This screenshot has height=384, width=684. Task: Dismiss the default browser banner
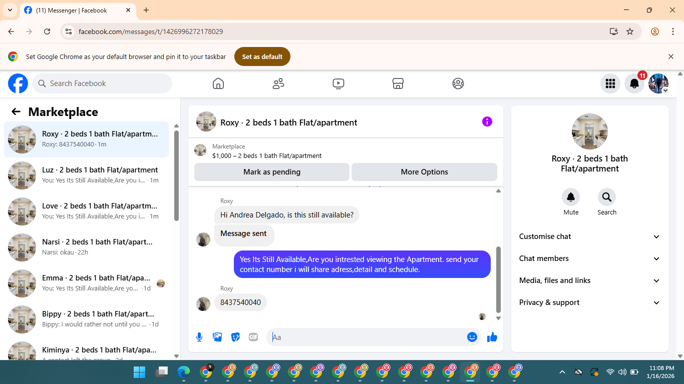click(671, 56)
